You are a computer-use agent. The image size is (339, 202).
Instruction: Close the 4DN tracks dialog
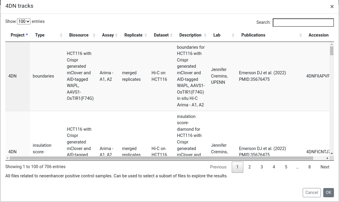point(332,6)
